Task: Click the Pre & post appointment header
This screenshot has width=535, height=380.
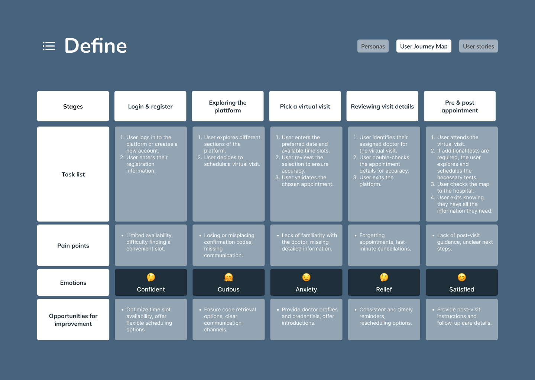Action: pyautogui.click(x=460, y=107)
